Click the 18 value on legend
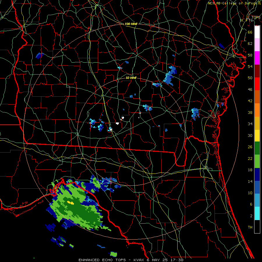Viewport: 262px width, 262px height. click(x=250, y=170)
